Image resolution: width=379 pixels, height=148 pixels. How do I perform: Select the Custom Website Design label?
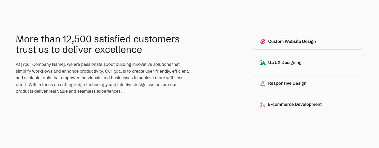pos(292,42)
